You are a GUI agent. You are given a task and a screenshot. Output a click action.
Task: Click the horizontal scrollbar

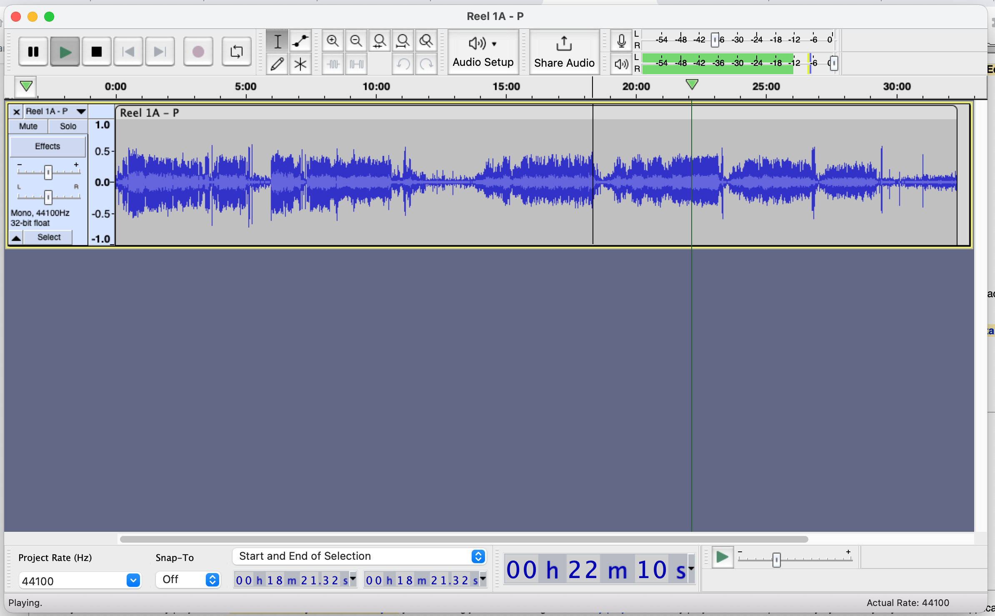click(x=464, y=539)
